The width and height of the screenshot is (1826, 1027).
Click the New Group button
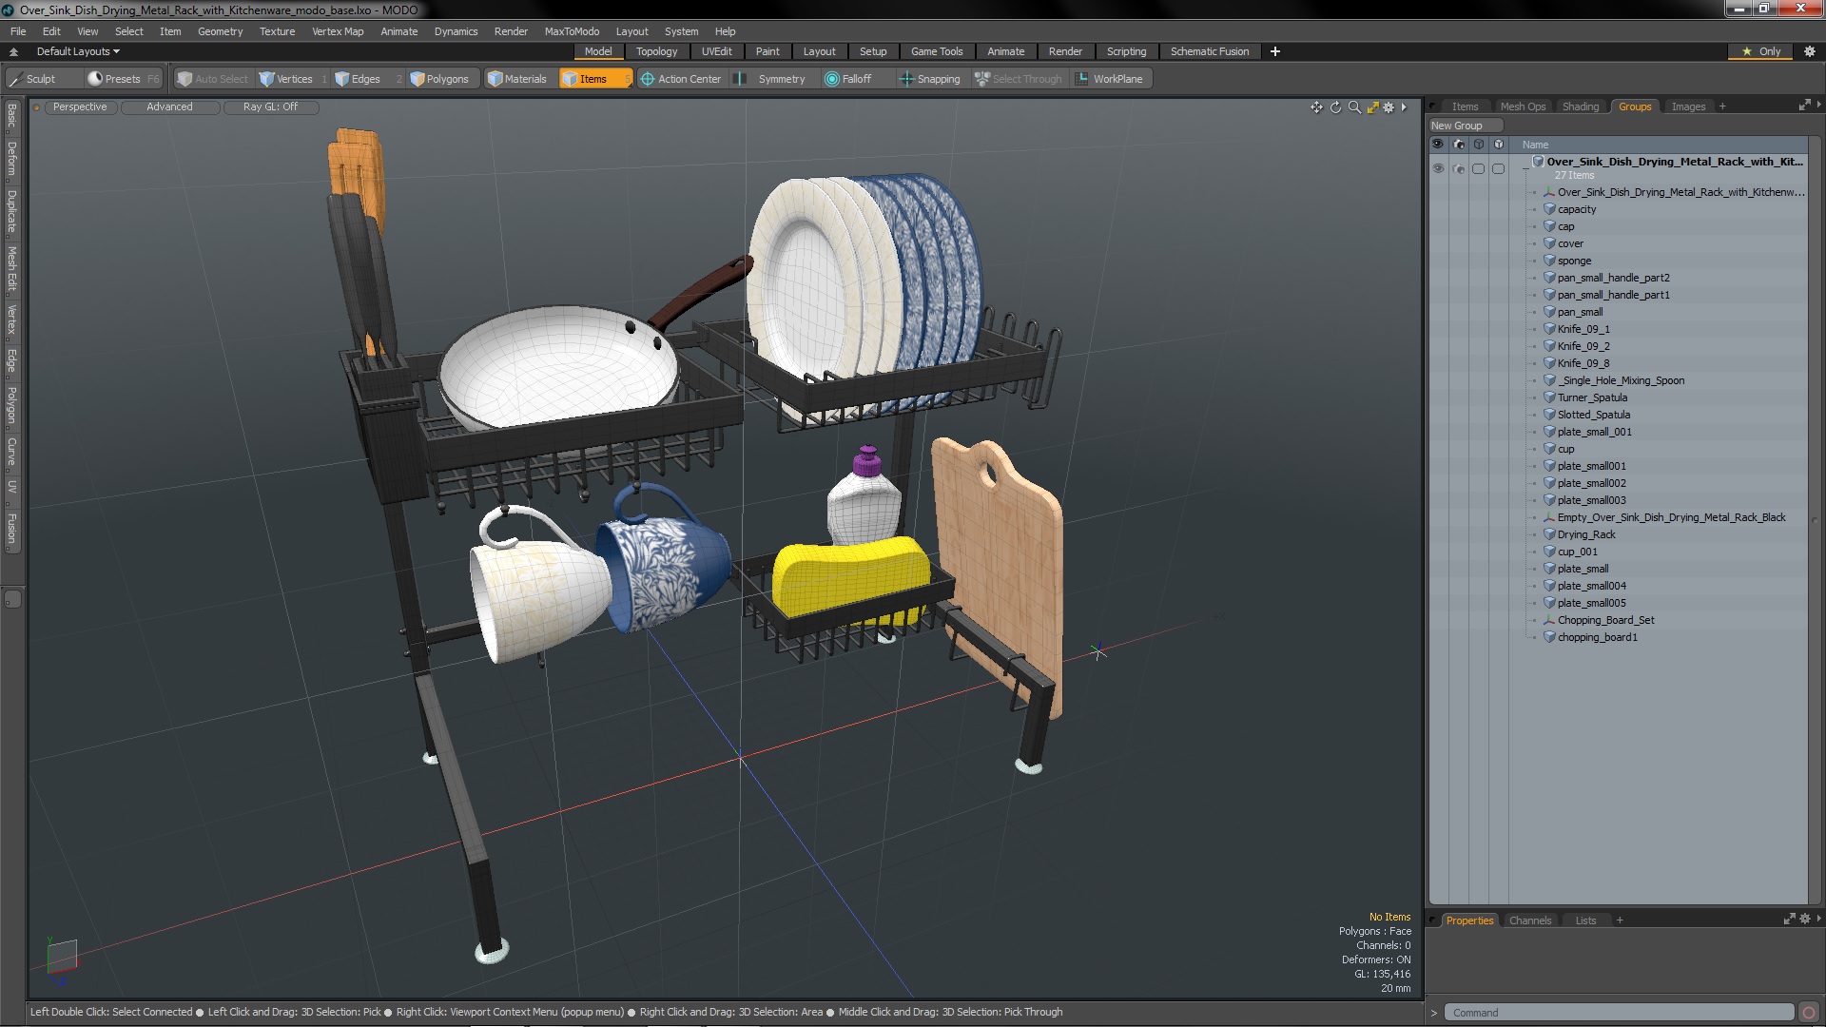pyautogui.click(x=1457, y=126)
